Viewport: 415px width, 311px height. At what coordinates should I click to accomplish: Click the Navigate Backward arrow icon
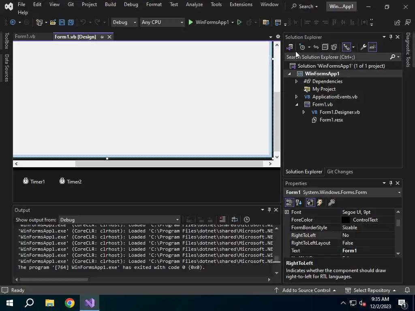pos(13,22)
